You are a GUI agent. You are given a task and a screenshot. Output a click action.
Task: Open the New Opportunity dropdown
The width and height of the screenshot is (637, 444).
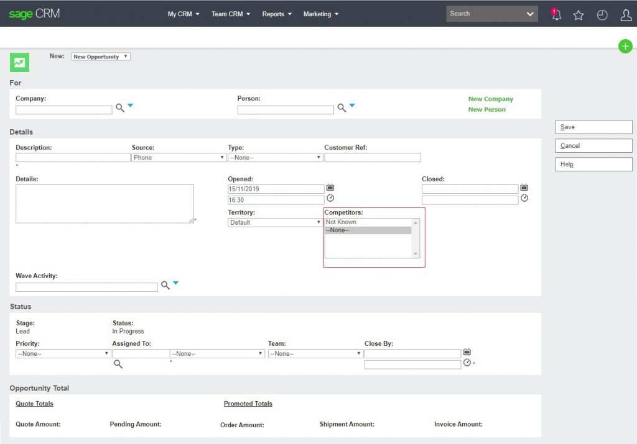pyautogui.click(x=101, y=57)
